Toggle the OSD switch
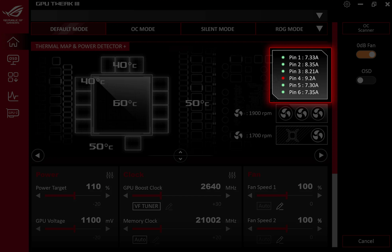 tap(366, 80)
